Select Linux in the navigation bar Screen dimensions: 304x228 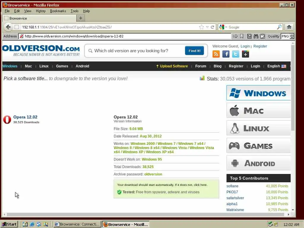tap(44, 66)
